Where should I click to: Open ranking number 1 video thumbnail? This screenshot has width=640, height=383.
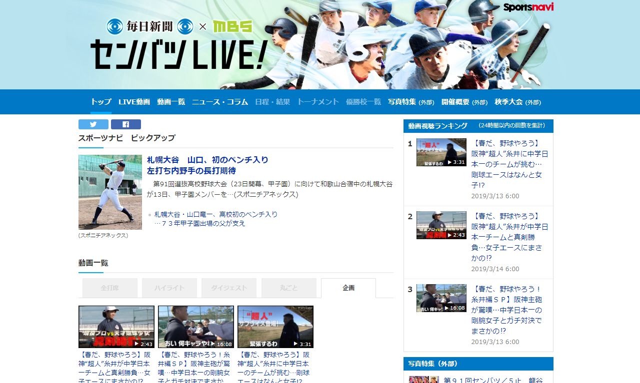(441, 152)
